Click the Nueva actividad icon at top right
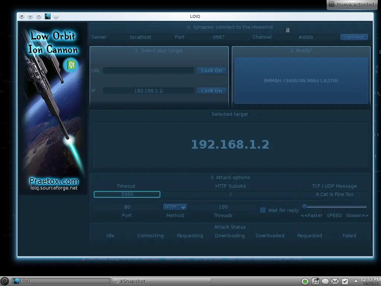Image resolution: width=381 pixels, height=286 pixels. pos(332,4)
